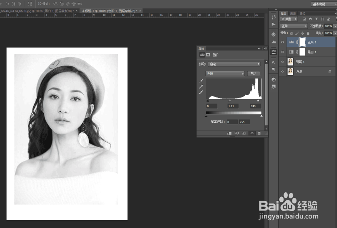Screen dimensions: 337x228
Task: Hide the 背景 layer
Action: tap(283, 72)
